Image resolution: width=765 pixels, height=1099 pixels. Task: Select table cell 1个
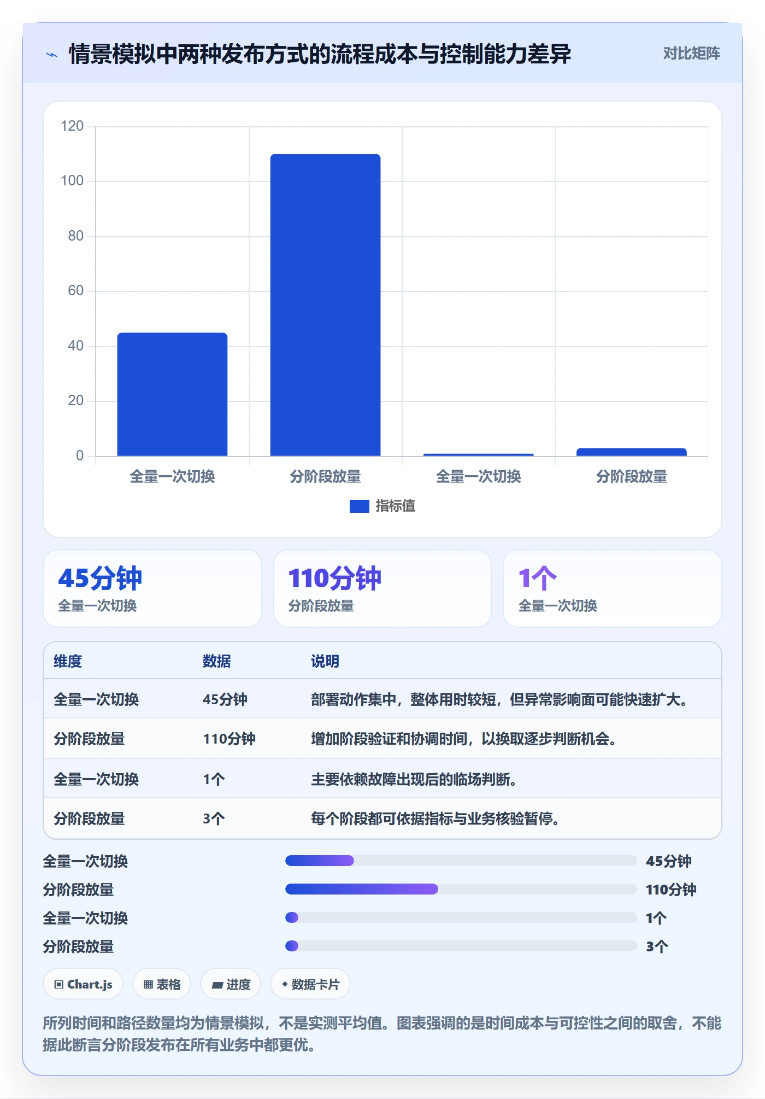point(214,780)
